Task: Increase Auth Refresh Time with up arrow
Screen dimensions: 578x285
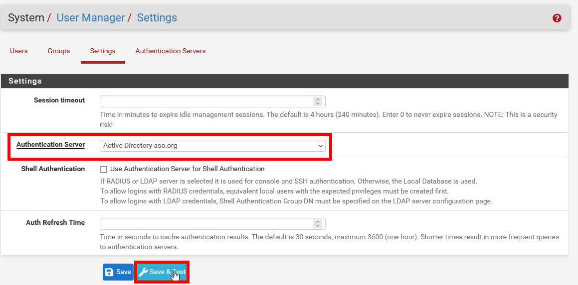Action: click(318, 221)
